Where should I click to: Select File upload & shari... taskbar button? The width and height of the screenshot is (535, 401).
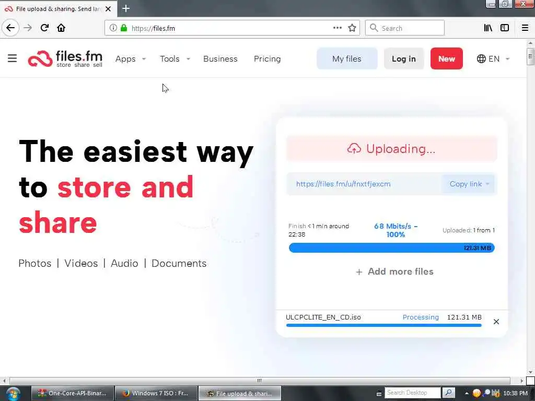(x=240, y=394)
